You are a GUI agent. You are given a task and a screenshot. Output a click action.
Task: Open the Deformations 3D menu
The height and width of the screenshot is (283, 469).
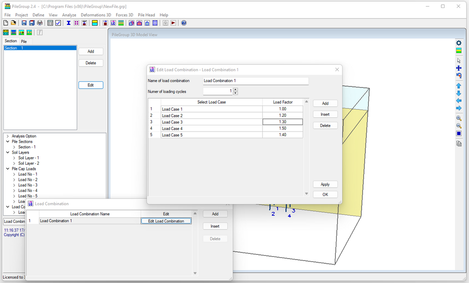(x=96, y=15)
